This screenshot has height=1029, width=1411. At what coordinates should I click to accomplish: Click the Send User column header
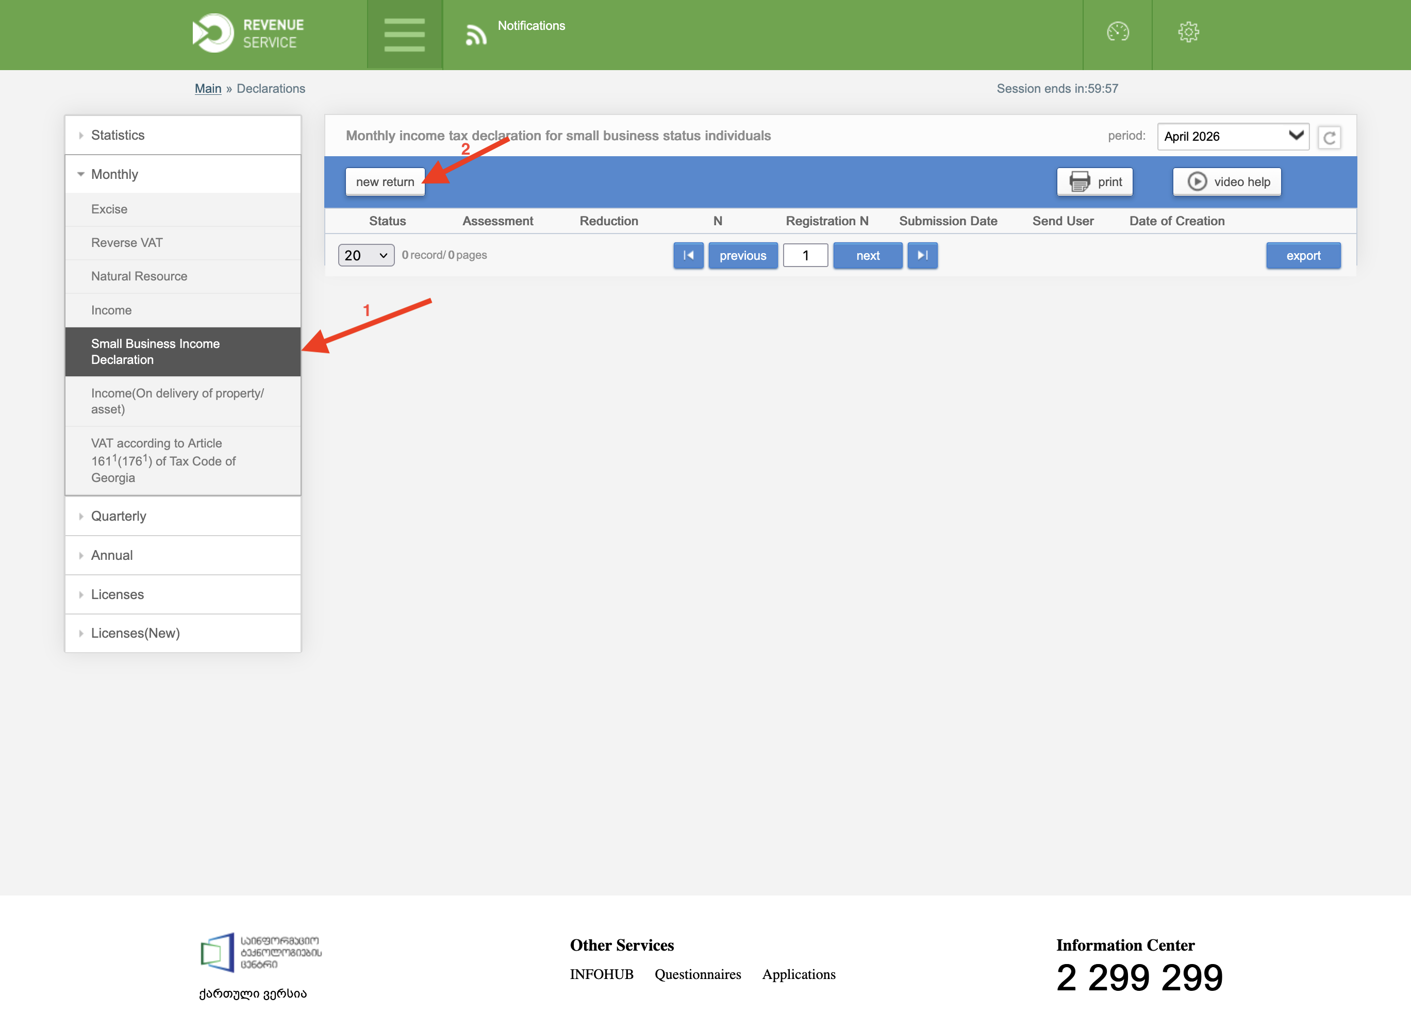[1063, 221]
